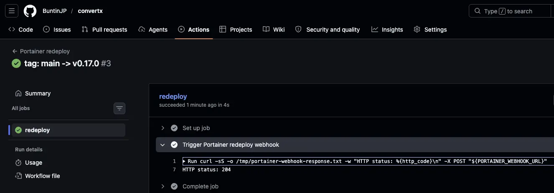Viewport: 554px width, 193px height.
Task: Click the search field
Action: (x=511, y=11)
